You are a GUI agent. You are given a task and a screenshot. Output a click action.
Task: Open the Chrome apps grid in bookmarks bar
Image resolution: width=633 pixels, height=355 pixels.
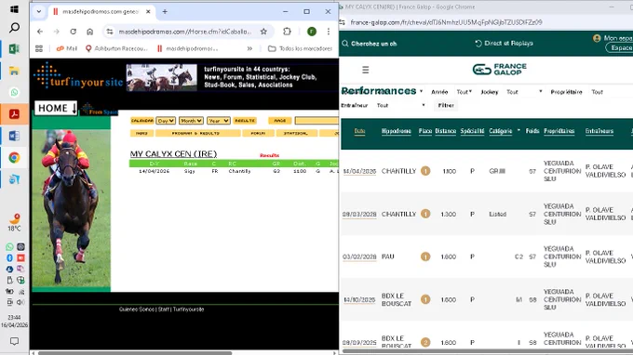tap(39, 48)
